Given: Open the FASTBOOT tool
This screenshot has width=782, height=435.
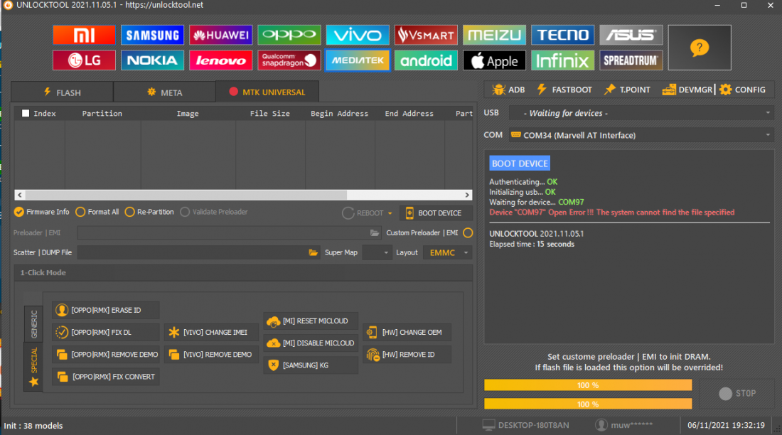Looking at the screenshot, I should tap(564, 90).
